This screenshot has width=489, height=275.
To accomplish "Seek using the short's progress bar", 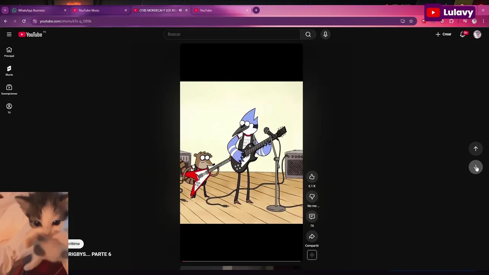I will point(241,261).
